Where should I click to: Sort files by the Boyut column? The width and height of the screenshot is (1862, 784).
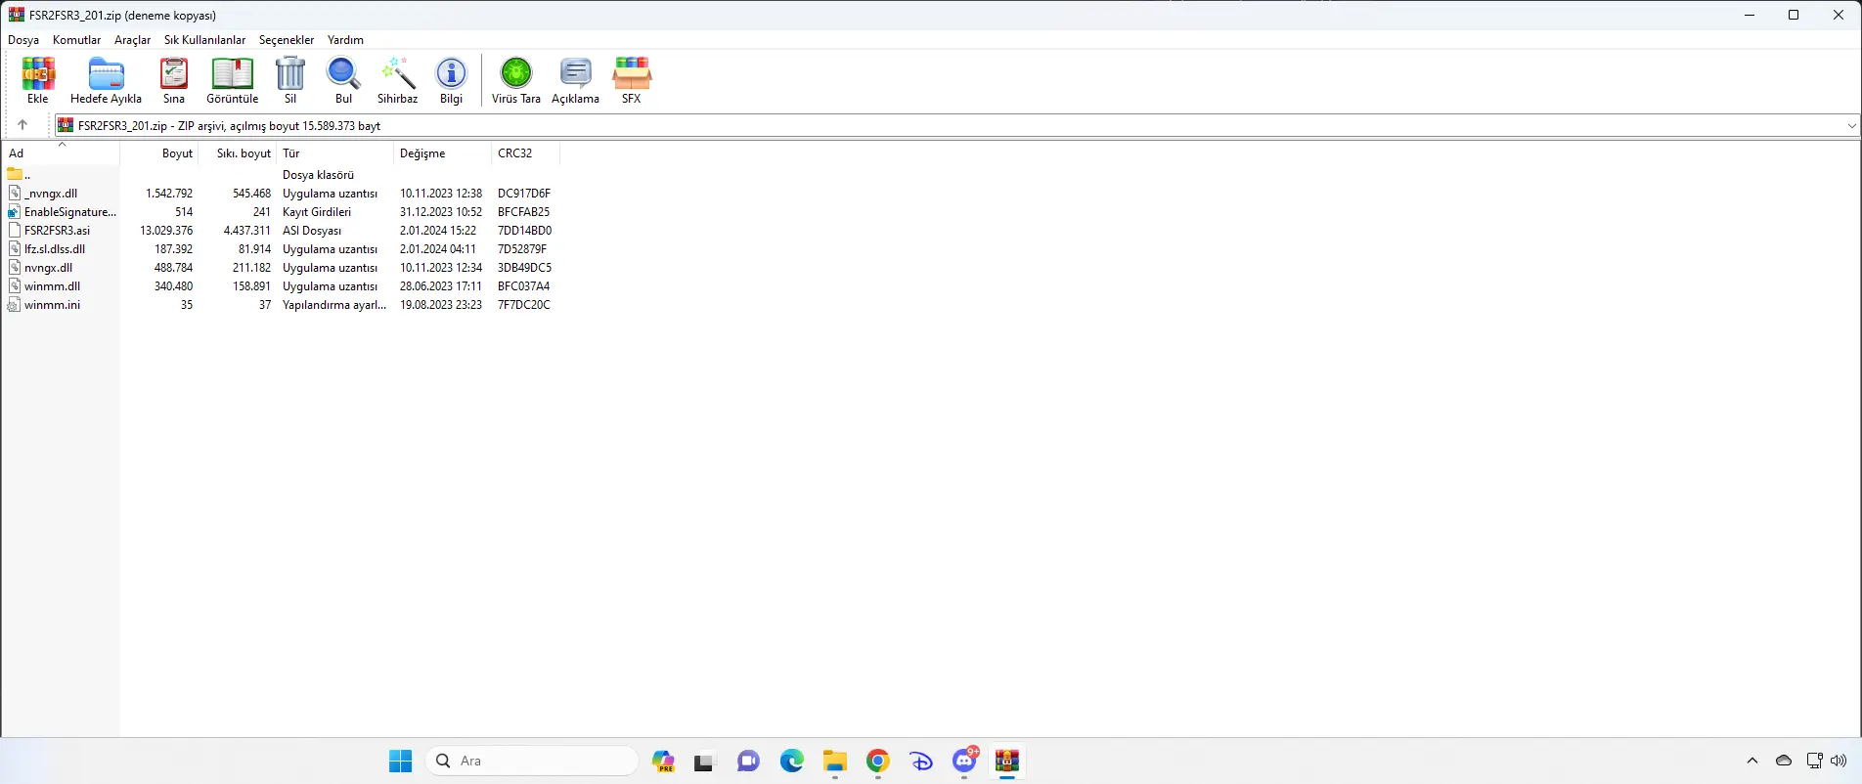(159, 153)
